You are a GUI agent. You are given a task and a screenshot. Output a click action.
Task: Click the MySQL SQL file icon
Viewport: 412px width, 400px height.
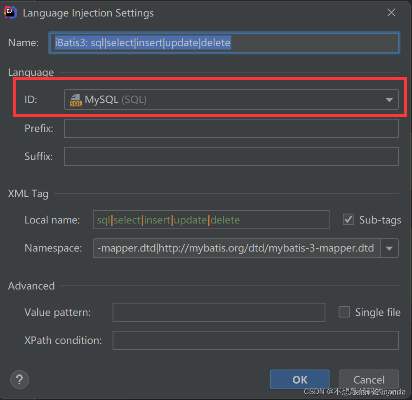click(x=75, y=100)
